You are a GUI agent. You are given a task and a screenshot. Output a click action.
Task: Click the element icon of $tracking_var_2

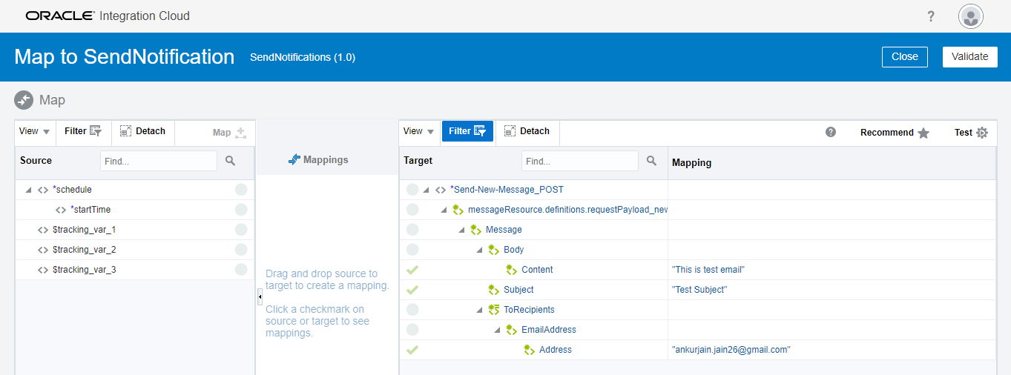[x=43, y=250]
